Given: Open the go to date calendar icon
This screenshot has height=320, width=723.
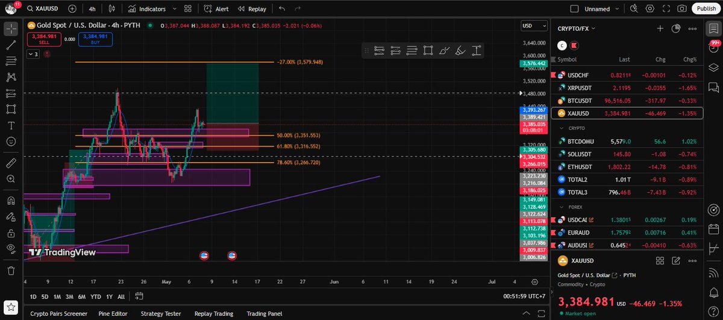Looking at the screenshot, I should pyautogui.click(x=139, y=296).
